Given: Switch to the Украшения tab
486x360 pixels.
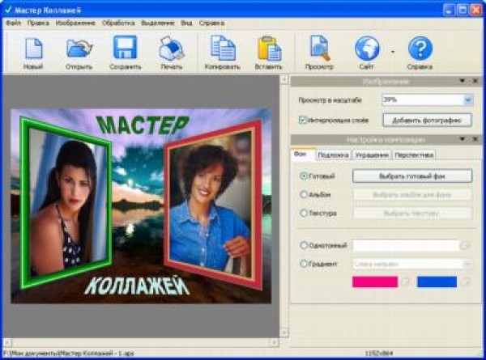Looking at the screenshot, I should tap(372, 155).
